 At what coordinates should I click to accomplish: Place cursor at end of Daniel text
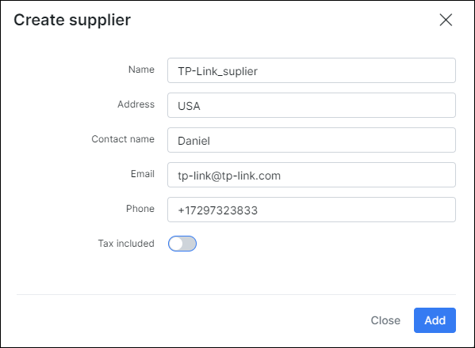211,141
